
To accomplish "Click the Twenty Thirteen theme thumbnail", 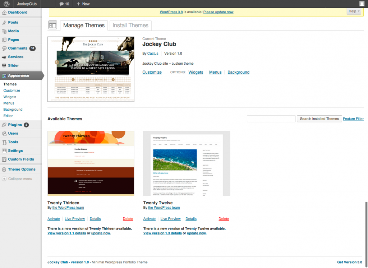I will pyautogui.click(x=91, y=163).
